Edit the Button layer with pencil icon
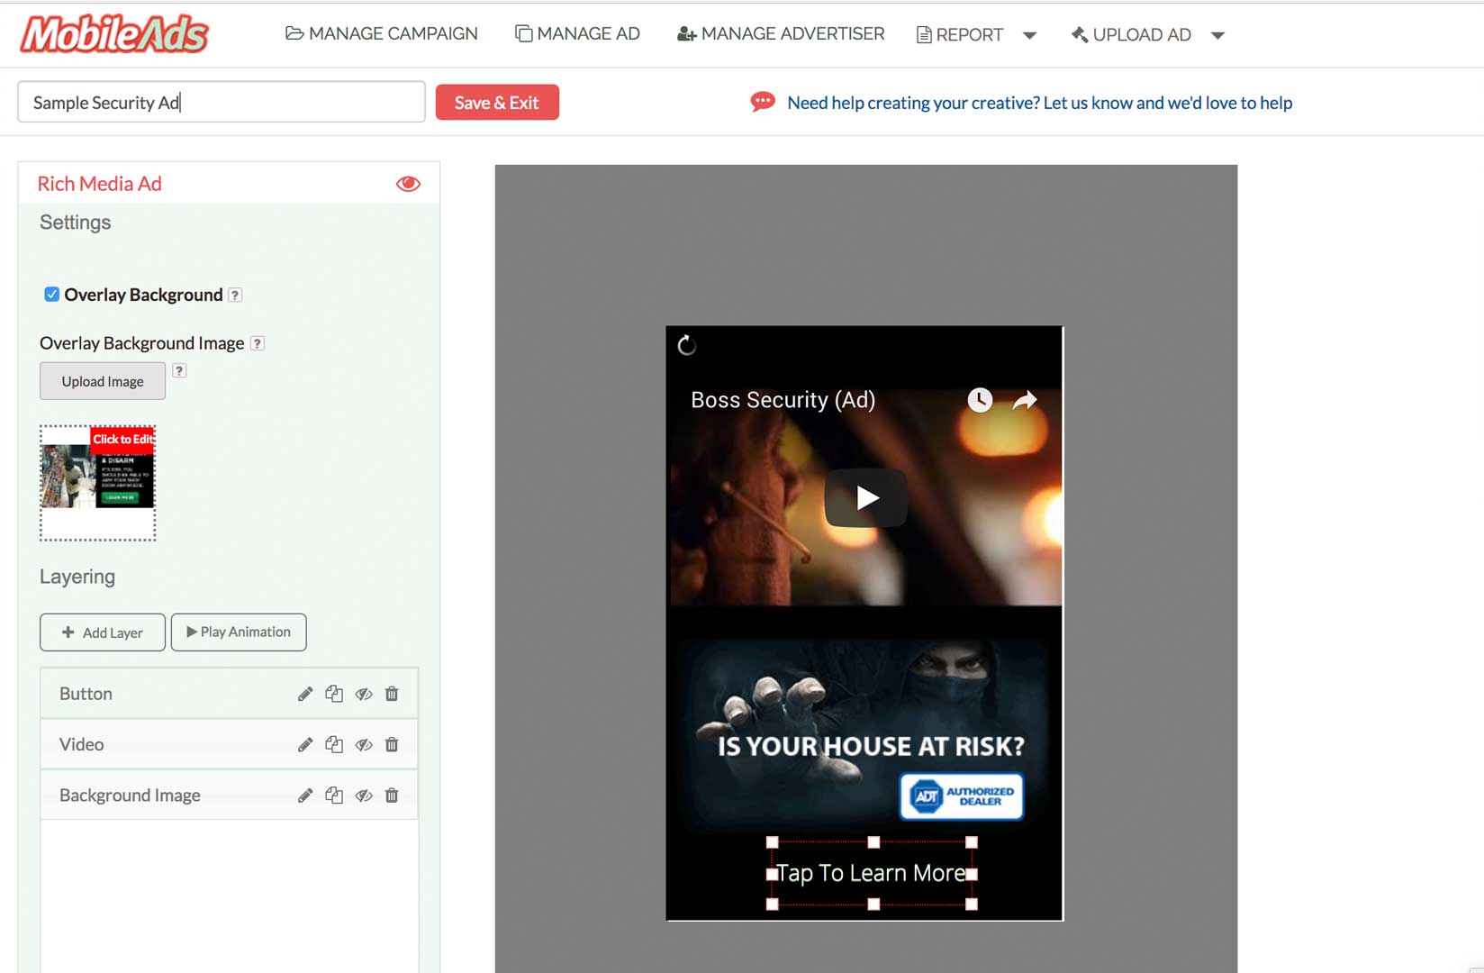The image size is (1484, 973). 305,694
